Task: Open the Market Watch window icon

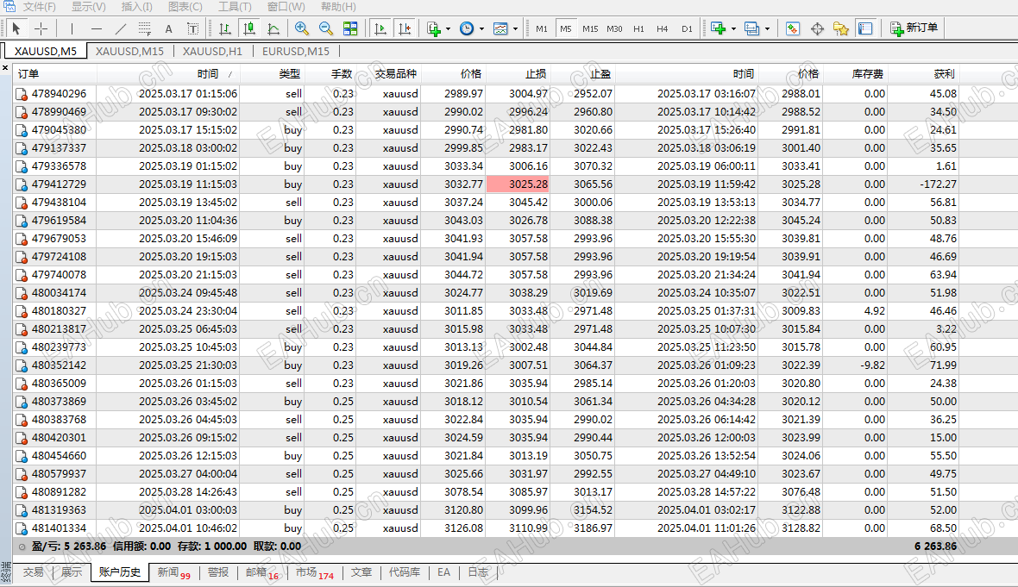Action: 793,28
